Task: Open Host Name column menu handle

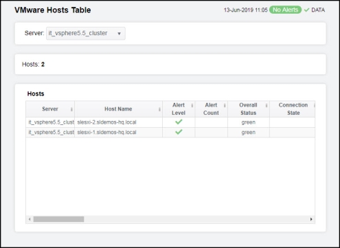Action: (x=159, y=109)
